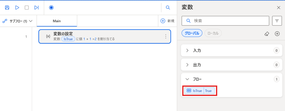The height and width of the screenshot is (111, 285).
Task: Open the variable filter icon
Action: click(277, 21)
